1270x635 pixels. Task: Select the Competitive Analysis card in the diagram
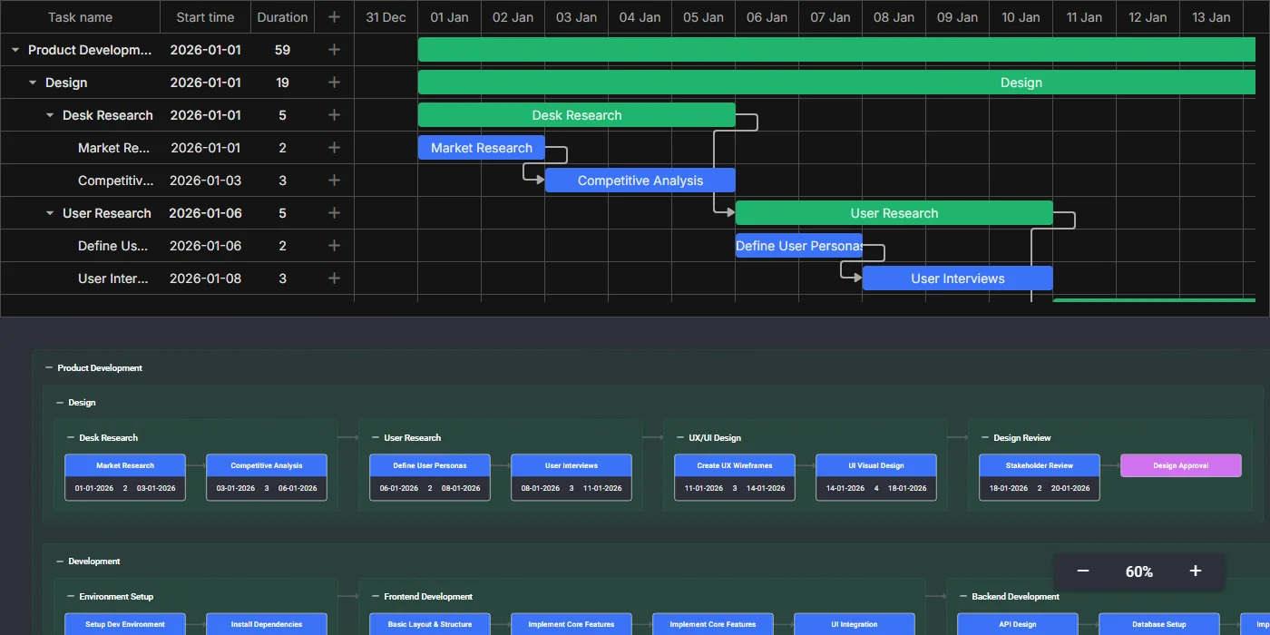tap(267, 477)
